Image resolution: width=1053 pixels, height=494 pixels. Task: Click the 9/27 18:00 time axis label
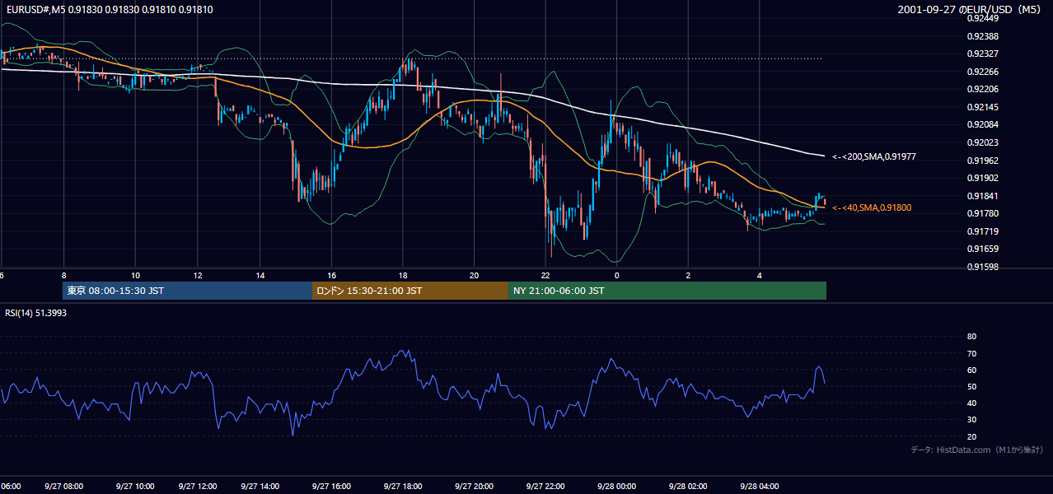[x=402, y=487]
